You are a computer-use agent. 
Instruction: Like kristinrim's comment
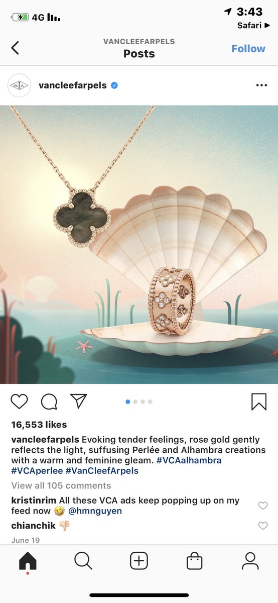coord(263,506)
